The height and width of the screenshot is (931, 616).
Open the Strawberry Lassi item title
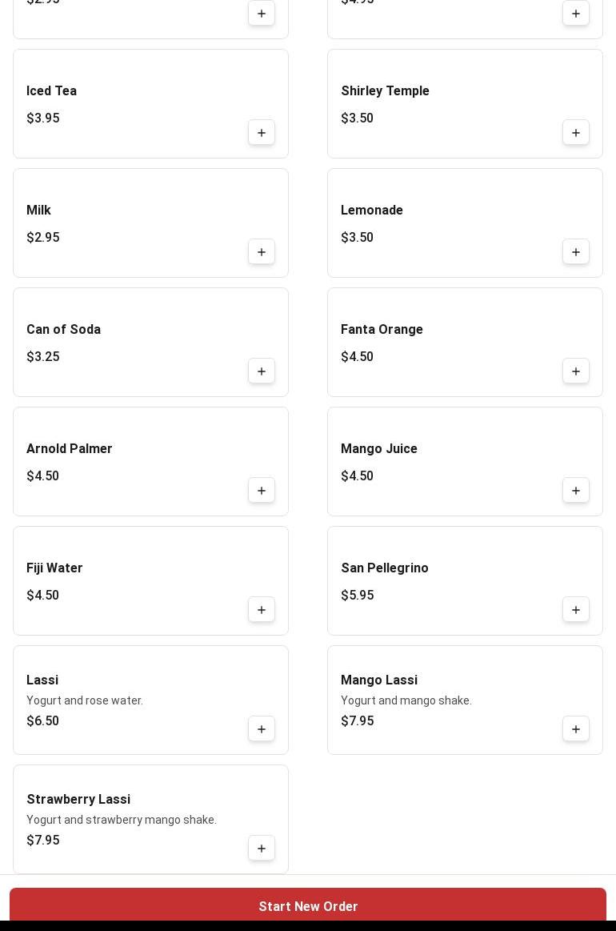[78, 800]
